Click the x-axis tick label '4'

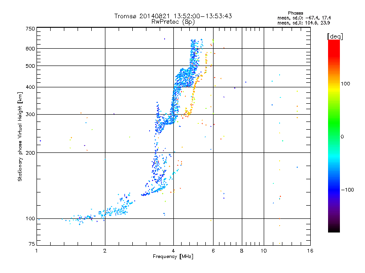click(x=173, y=251)
